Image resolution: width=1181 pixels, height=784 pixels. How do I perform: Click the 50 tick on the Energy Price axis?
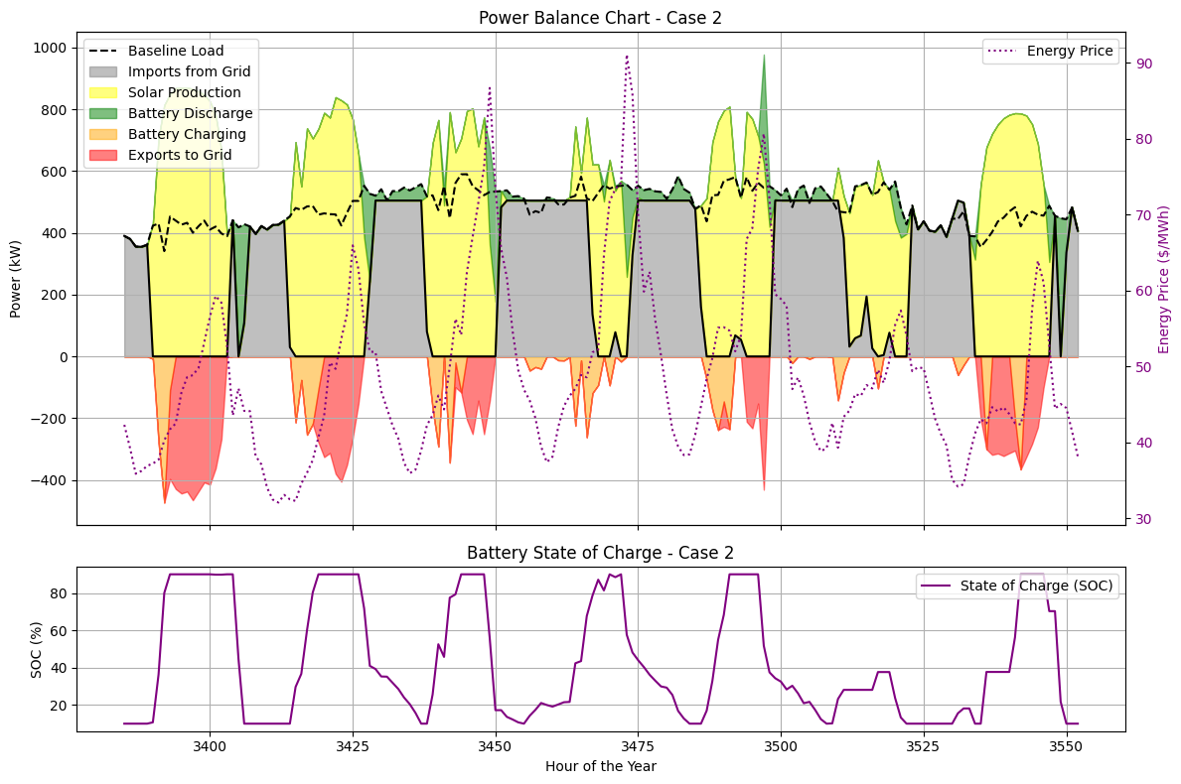[x=1144, y=367]
